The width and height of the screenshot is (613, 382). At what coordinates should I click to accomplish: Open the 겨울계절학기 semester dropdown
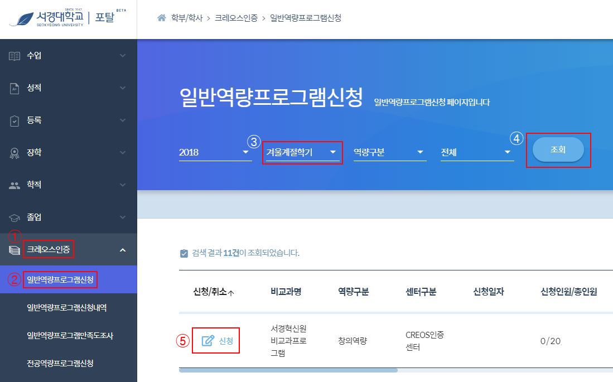click(302, 151)
